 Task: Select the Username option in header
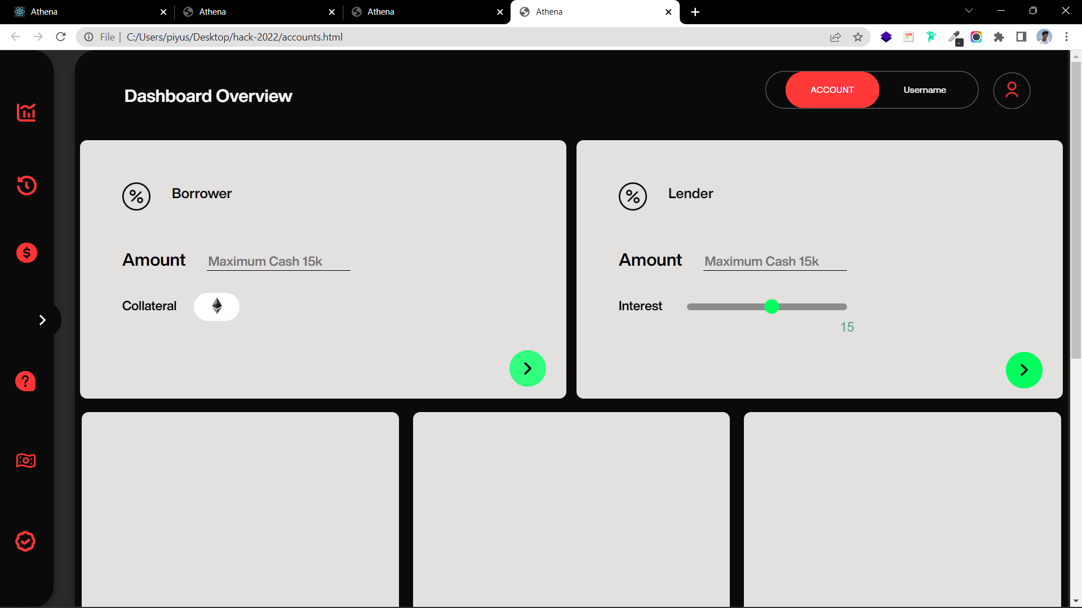point(925,90)
